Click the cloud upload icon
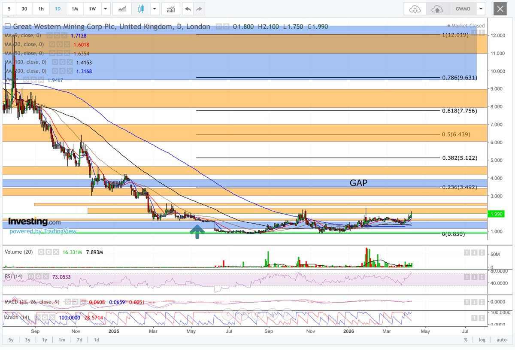The height and width of the screenshot is (358, 515). (438, 9)
